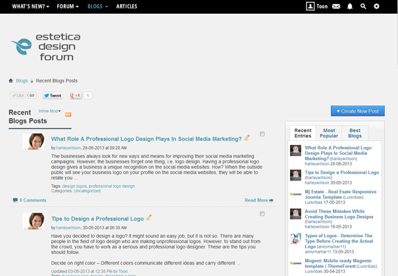Click sidebar thumbnail for 'Mj Estate' entry
The image size is (398, 276).
295,194
